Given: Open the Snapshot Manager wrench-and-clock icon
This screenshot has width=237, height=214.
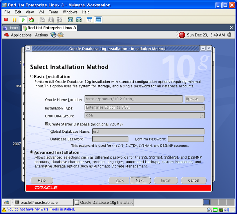Looking at the screenshot, I should pyautogui.click(x=59, y=20).
